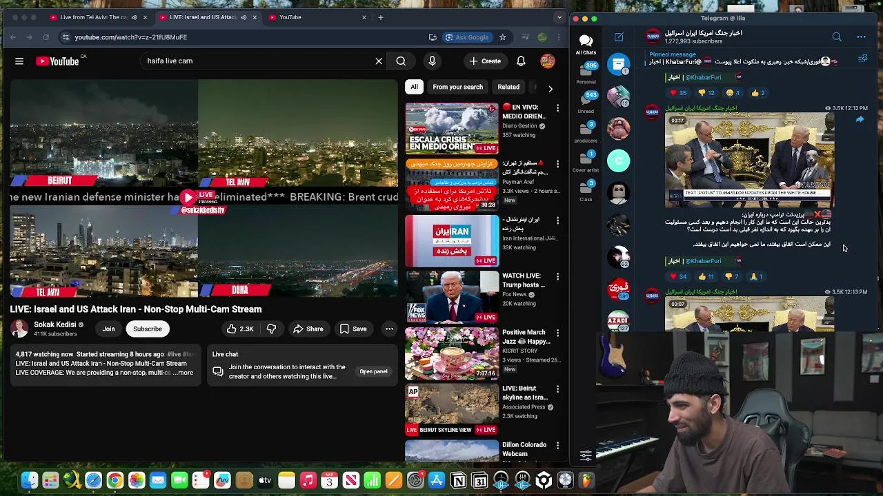Viewport: 883px width, 496px height.
Task: Toggle the heart reaction with 35 count
Action: point(678,93)
